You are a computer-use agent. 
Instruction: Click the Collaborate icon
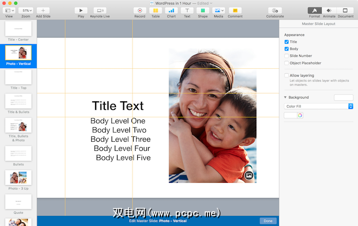tap(275, 10)
